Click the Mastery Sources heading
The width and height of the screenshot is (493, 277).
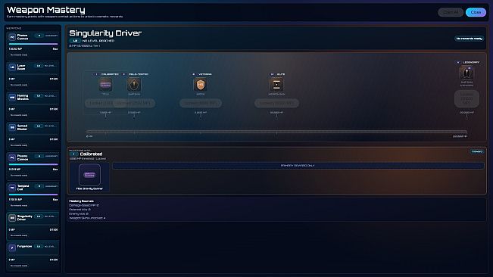coord(82,201)
